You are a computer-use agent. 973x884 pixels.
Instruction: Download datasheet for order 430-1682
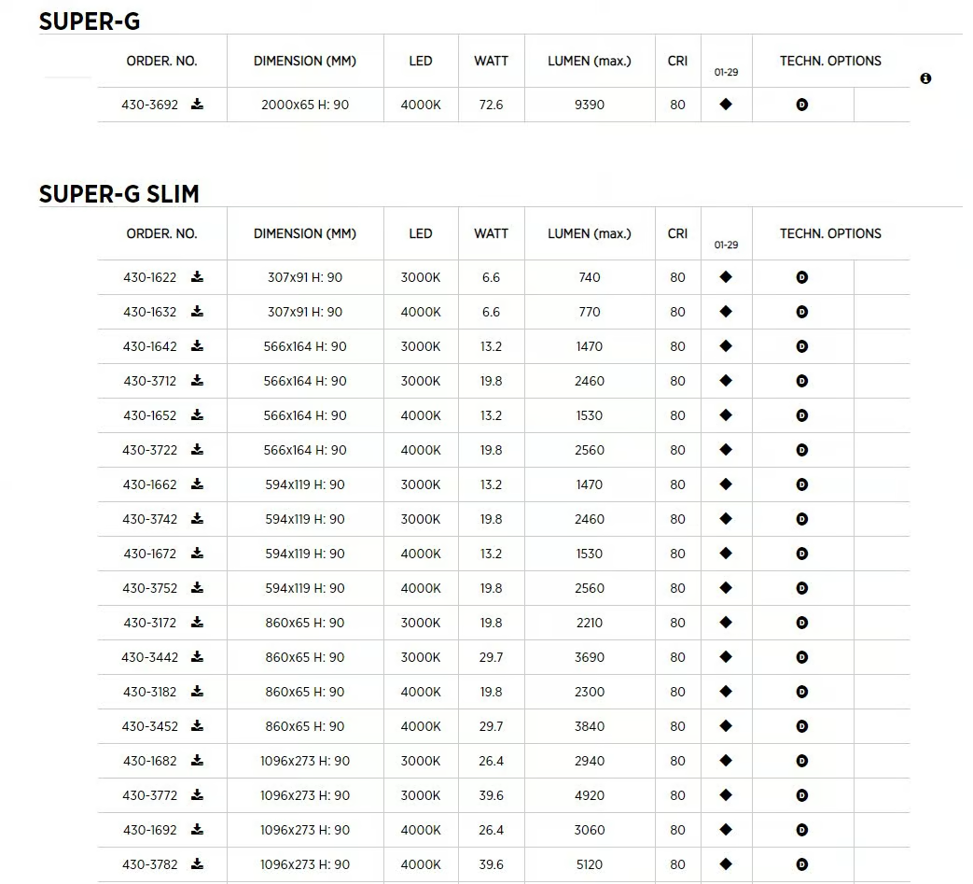198,760
